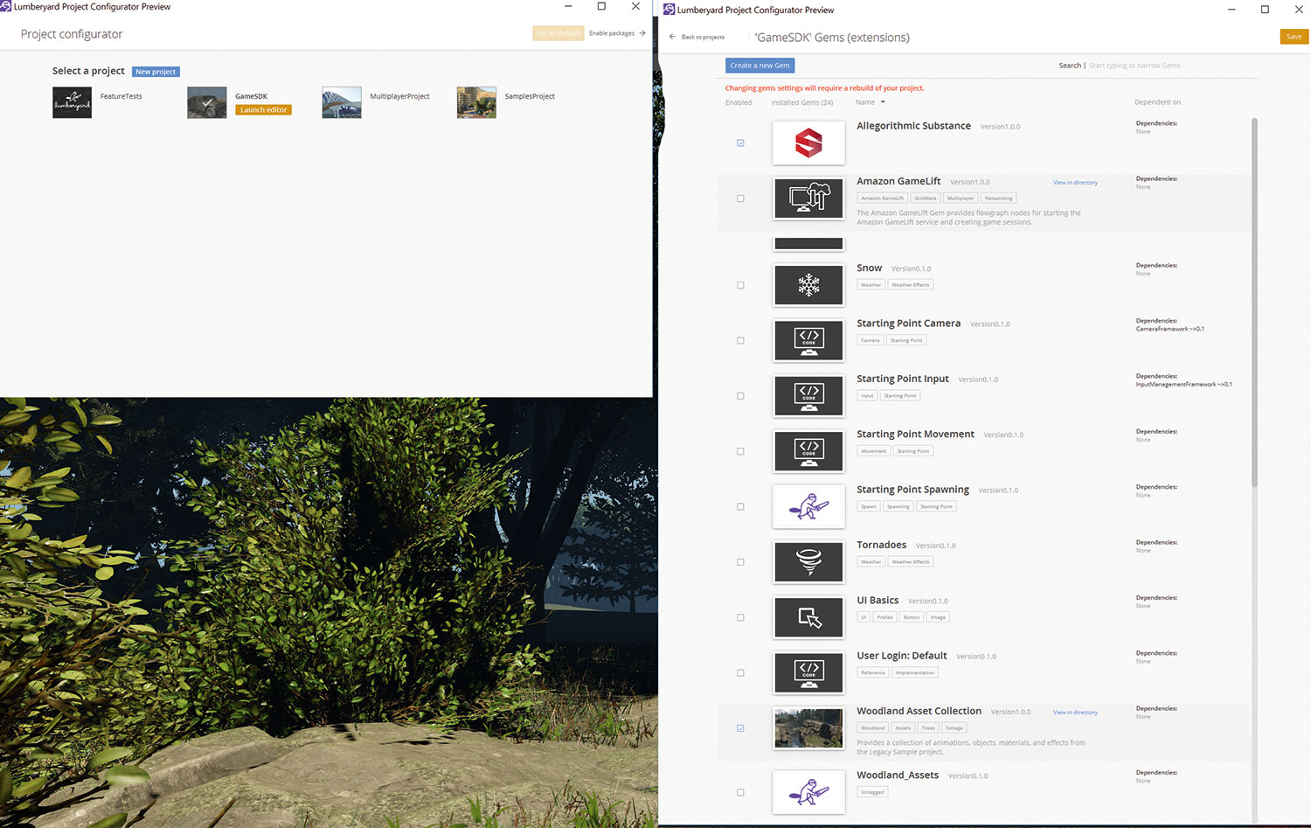Enable the Starting Point Input checkbox
1311x828 pixels.
[x=740, y=396]
